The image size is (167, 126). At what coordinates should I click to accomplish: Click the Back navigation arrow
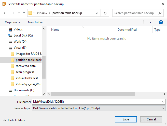coord(5,13)
